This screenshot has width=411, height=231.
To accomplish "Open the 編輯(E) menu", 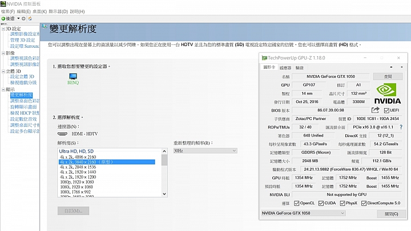I will coord(23,11).
